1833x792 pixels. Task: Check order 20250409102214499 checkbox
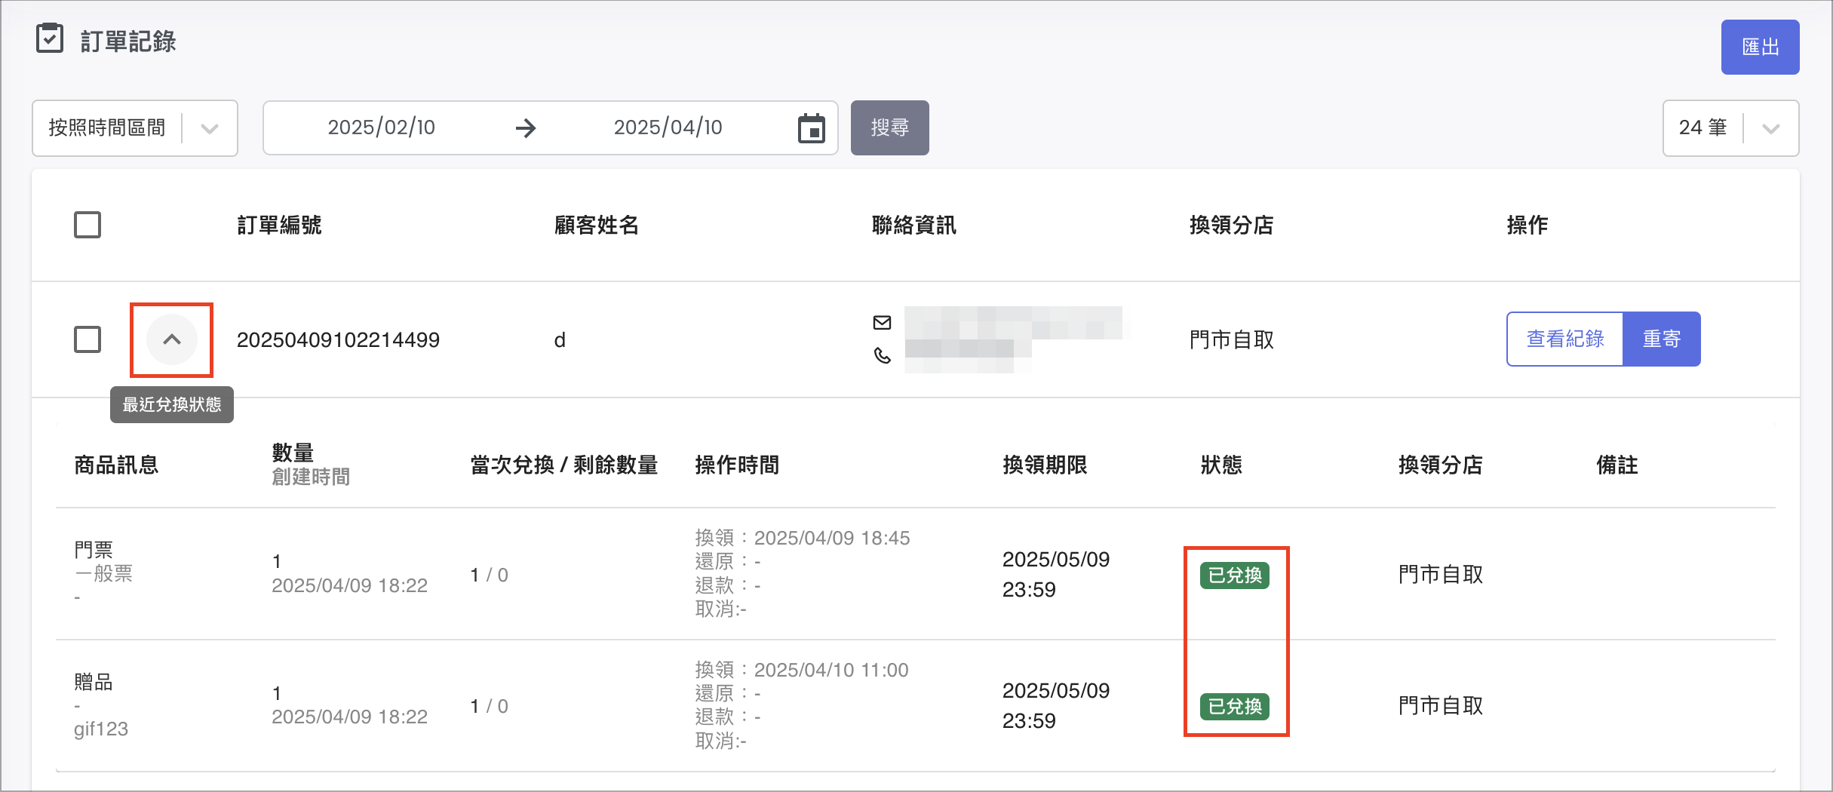tap(88, 339)
